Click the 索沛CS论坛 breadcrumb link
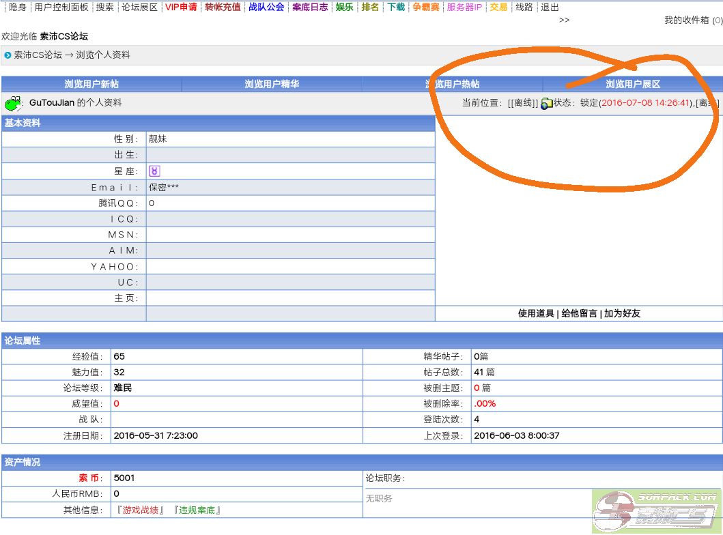Screen dimensions: 723x535 [x=38, y=55]
